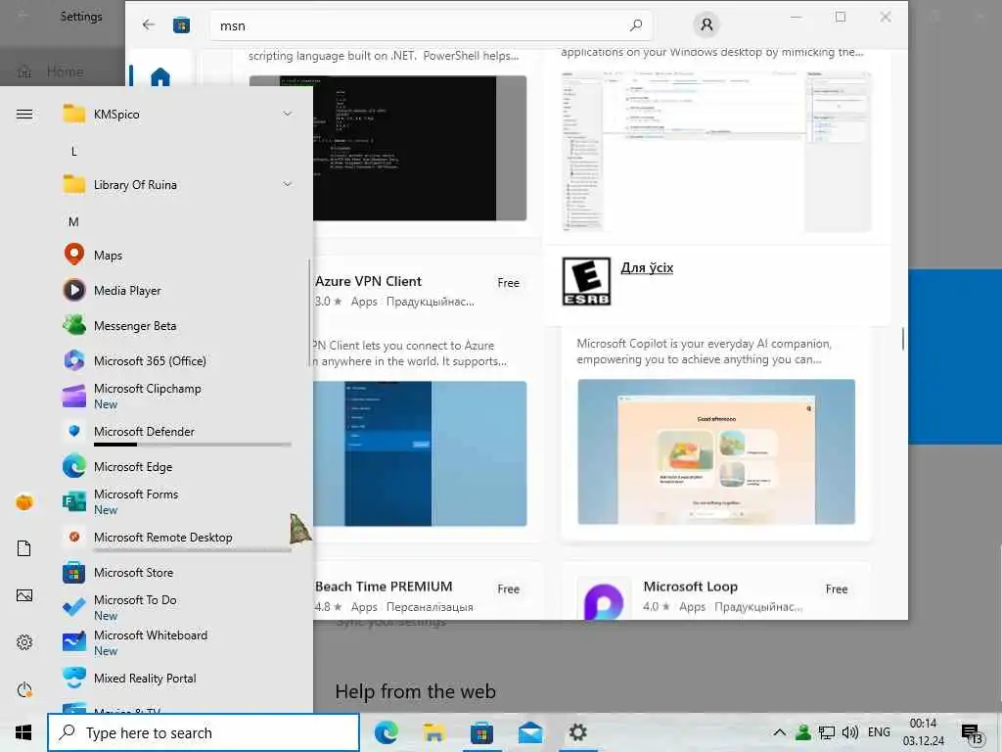This screenshot has height=752, width=1002.
Task: Open Settings from the taskbar
Action: [x=578, y=732]
